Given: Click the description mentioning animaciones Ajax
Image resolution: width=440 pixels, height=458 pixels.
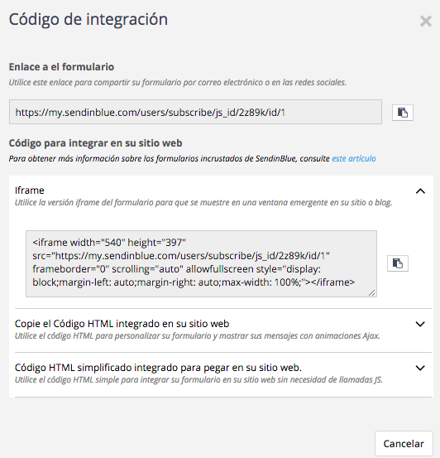Looking at the screenshot, I should point(197,336).
